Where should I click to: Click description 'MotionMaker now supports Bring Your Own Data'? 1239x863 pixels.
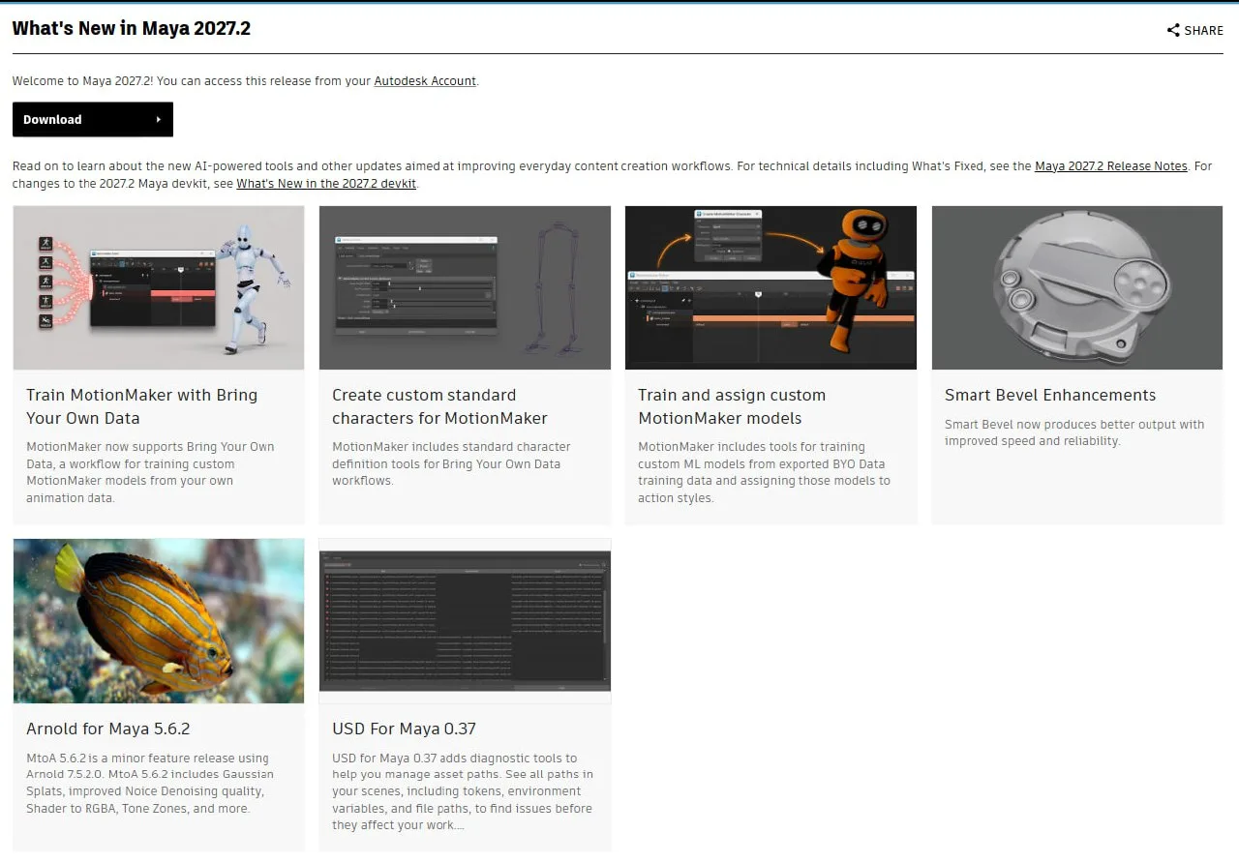(150, 473)
